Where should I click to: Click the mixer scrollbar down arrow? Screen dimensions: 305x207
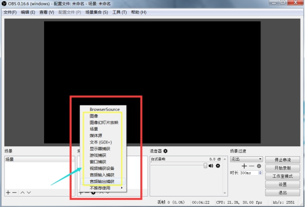click(225, 193)
